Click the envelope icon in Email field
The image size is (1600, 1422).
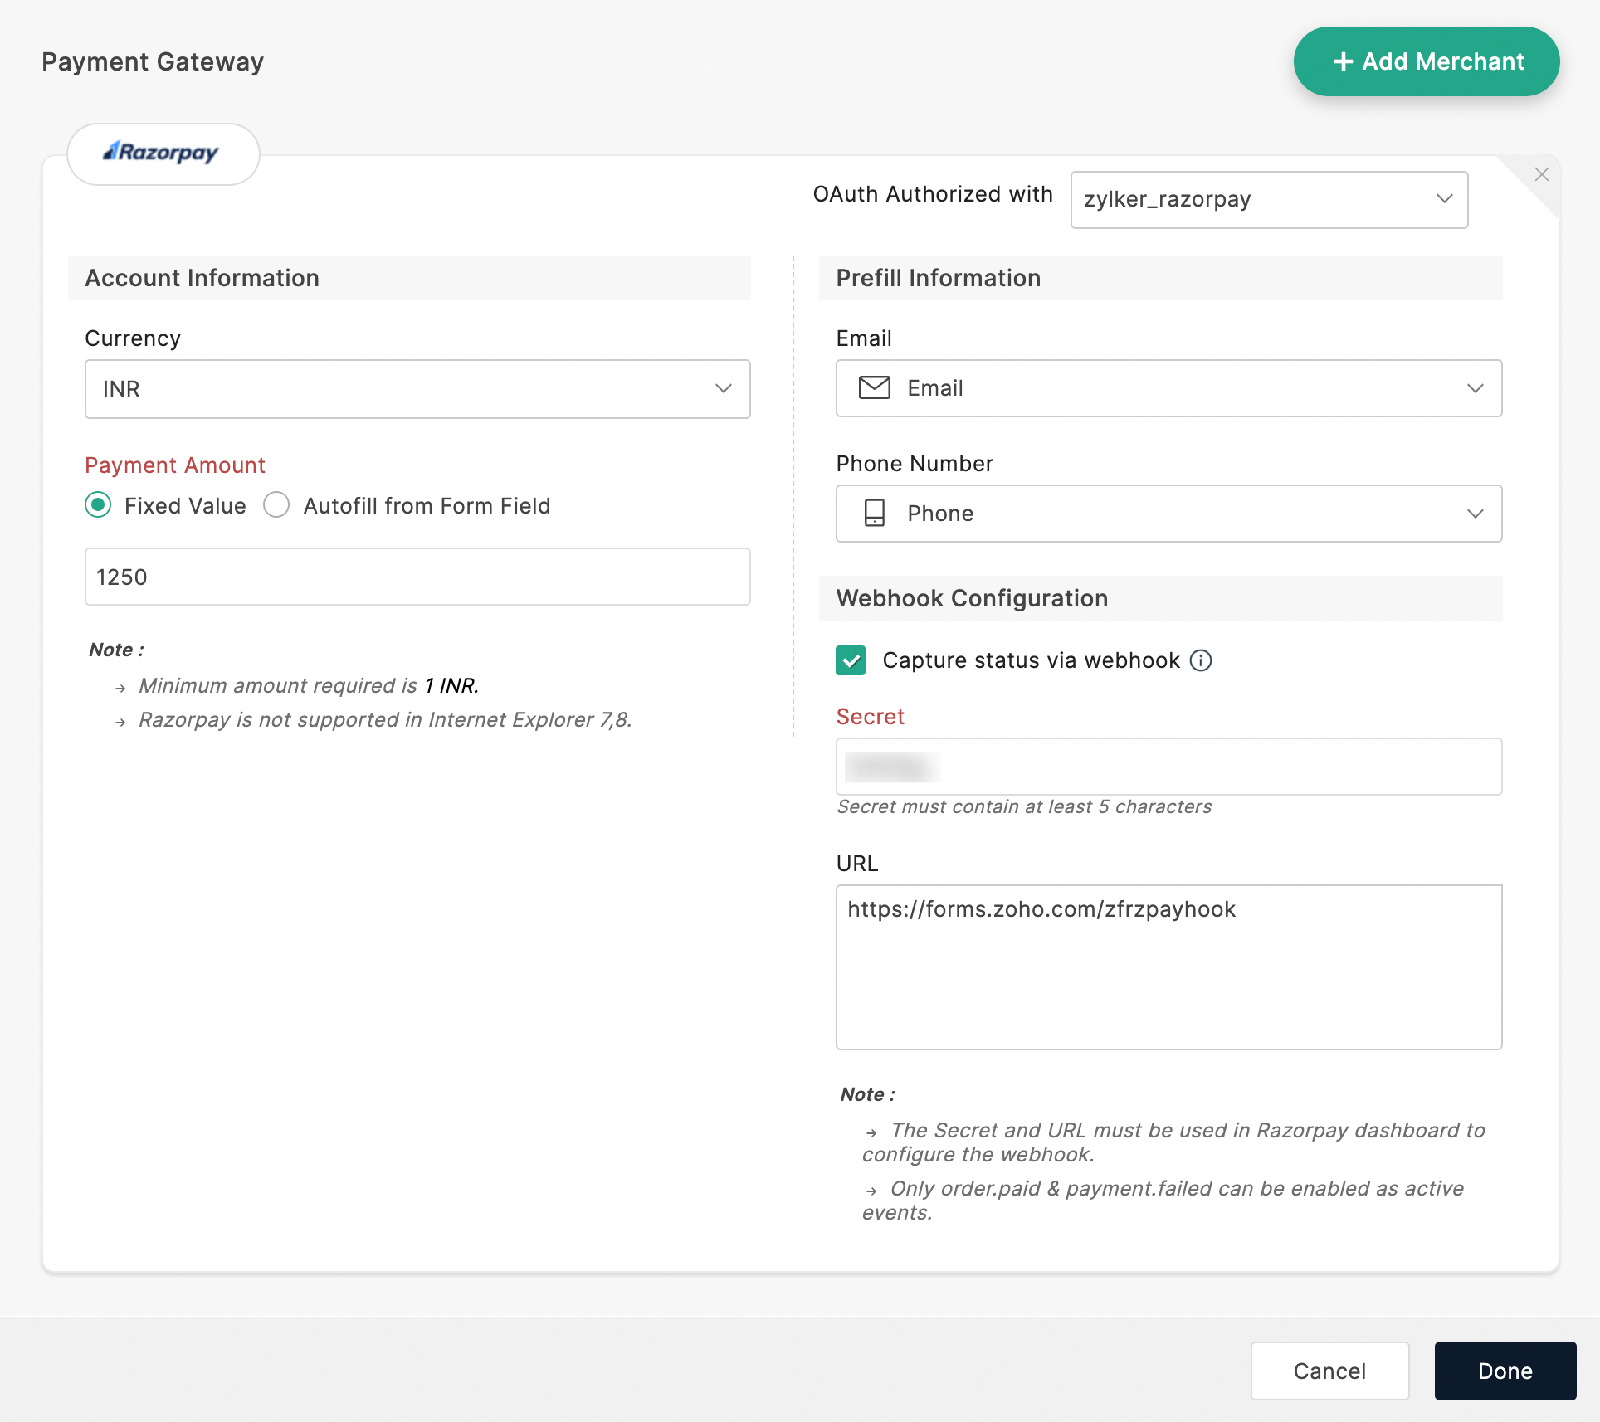pos(874,387)
